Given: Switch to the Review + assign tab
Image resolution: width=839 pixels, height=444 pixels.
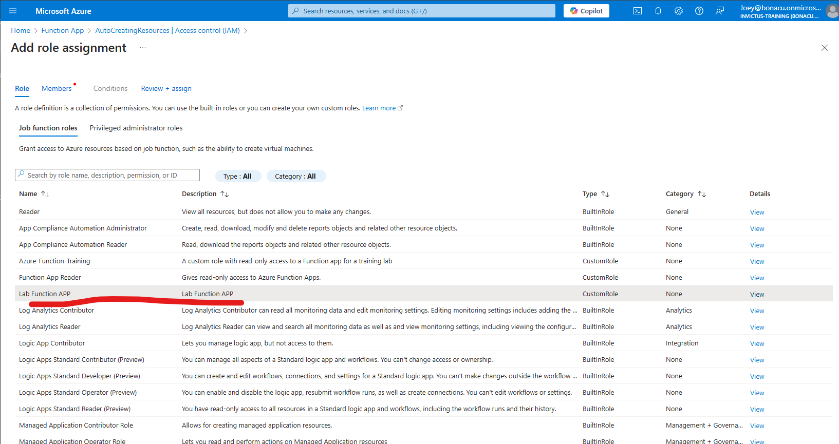Looking at the screenshot, I should [166, 88].
